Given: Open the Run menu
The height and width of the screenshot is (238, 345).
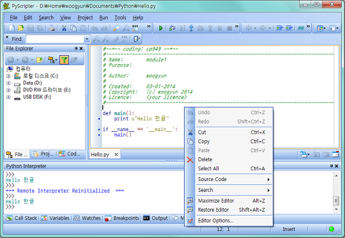Looking at the screenshot, I should [103, 18].
